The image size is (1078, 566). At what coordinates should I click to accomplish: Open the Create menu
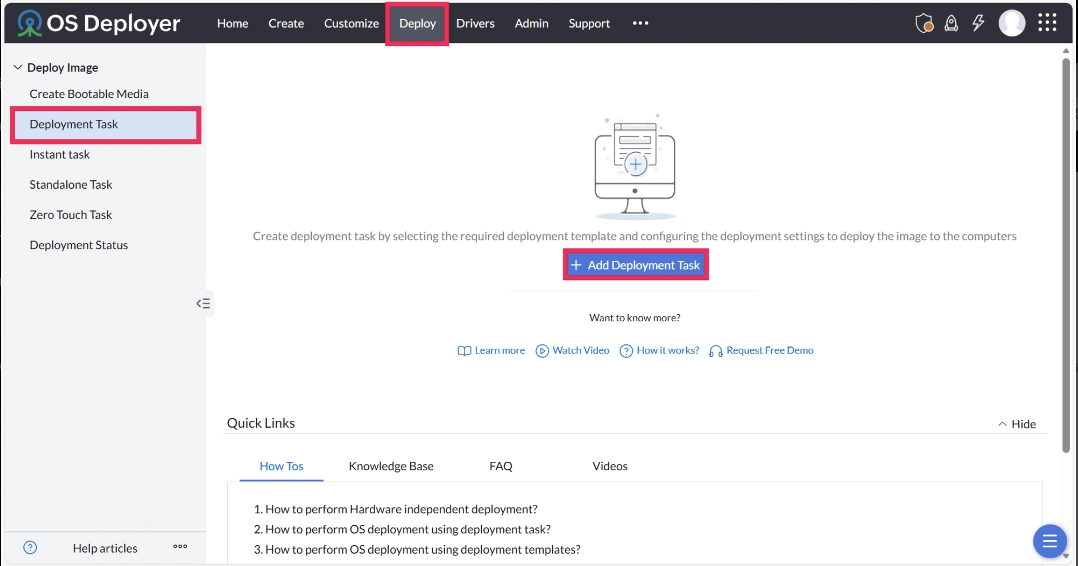point(286,23)
